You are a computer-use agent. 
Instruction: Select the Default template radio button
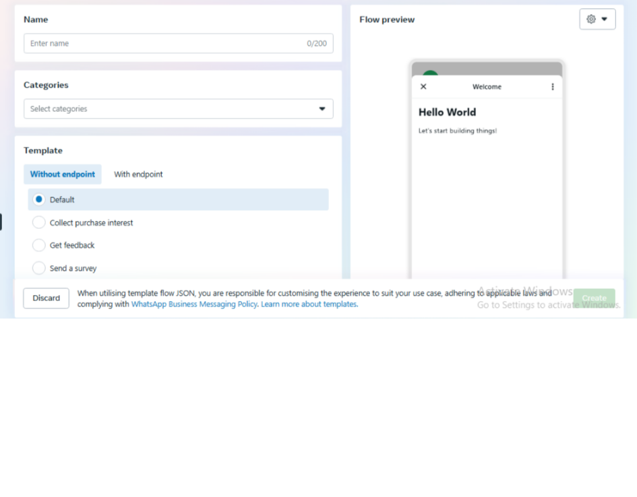point(39,199)
